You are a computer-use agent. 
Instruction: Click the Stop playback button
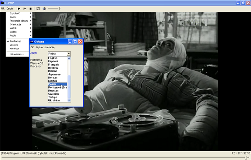click(30, 8)
